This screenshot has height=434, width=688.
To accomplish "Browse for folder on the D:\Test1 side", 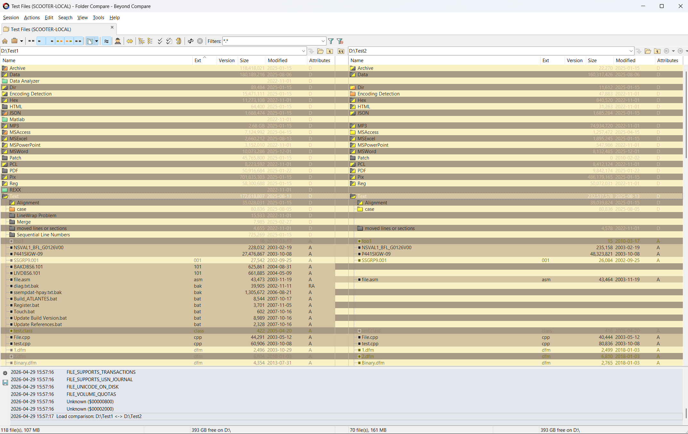I will coord(320,51).
